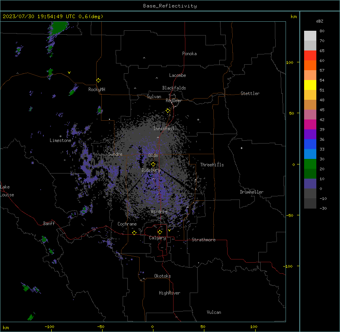Viewport: 340px width, 332px height.
Task: Click the Airdrie city label
Action: pyautogui.click(x=159, y=212)
